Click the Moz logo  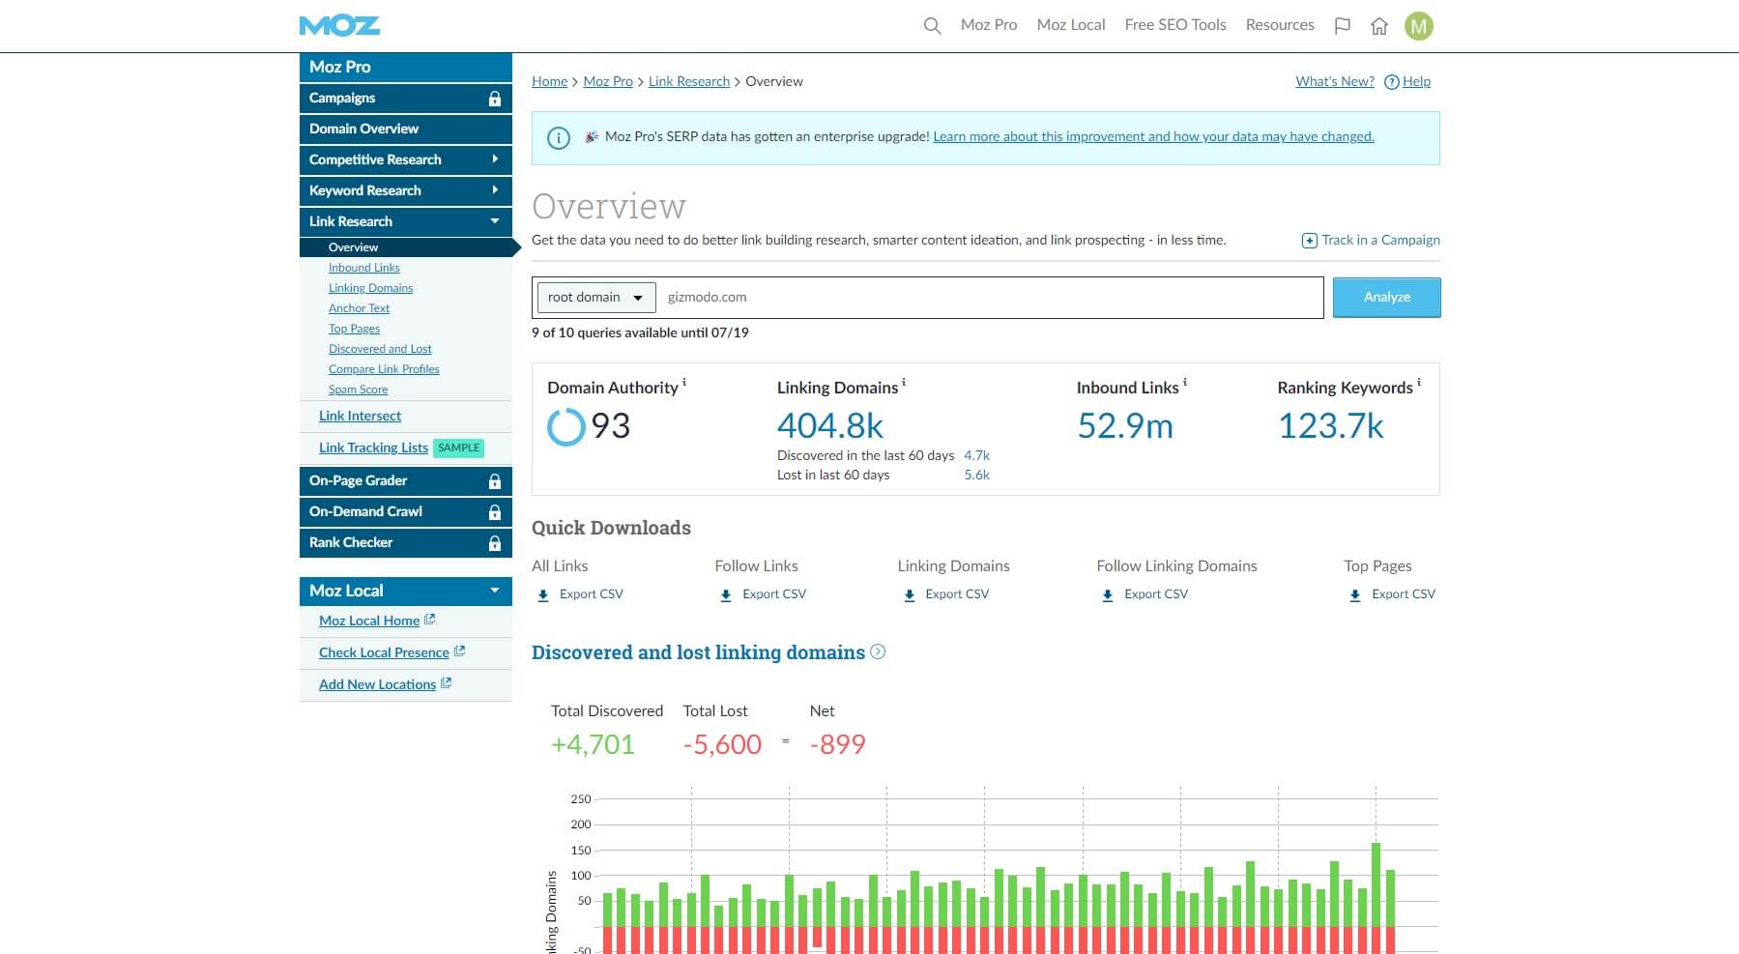point(339,26)
